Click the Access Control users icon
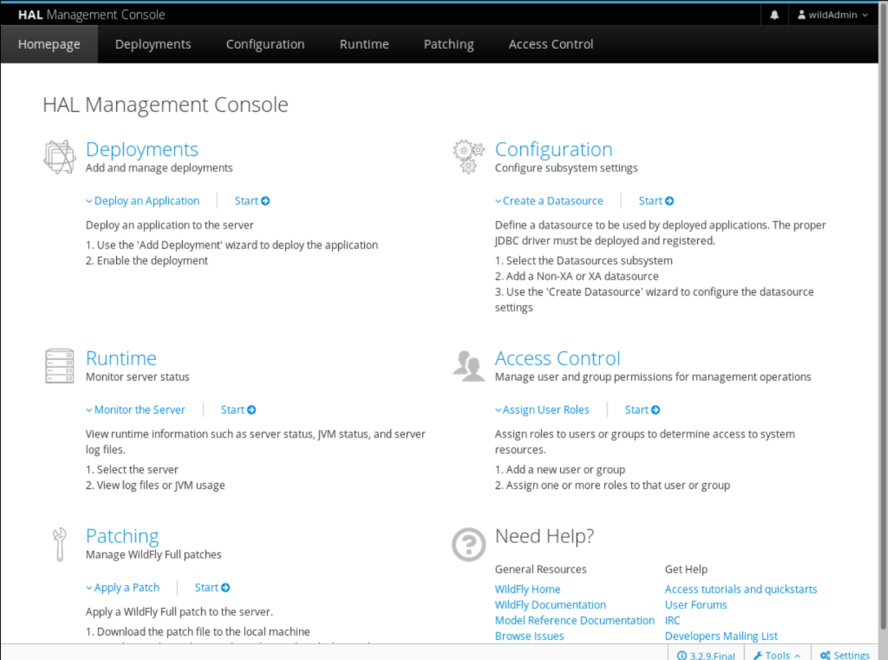The height and width of the screenshot is (660, 888). 468,366
